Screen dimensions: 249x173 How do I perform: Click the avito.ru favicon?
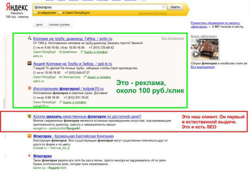pos(29,38)
